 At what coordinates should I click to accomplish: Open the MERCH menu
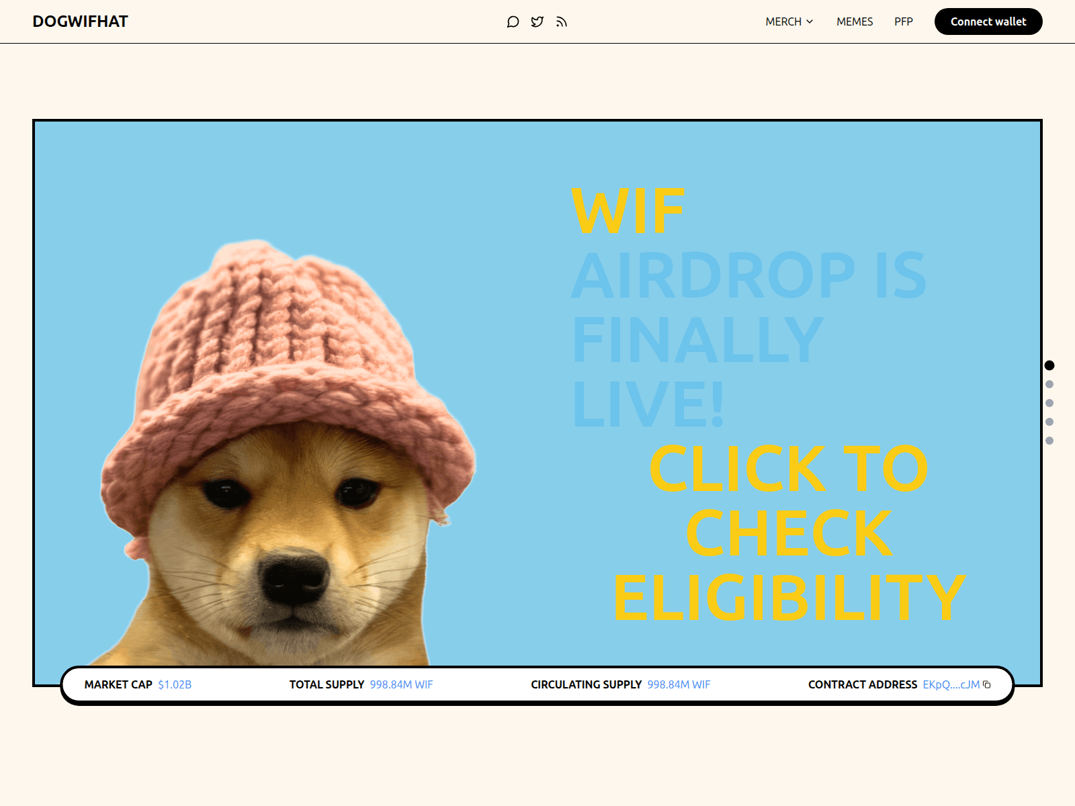click(x=782, y=21)
